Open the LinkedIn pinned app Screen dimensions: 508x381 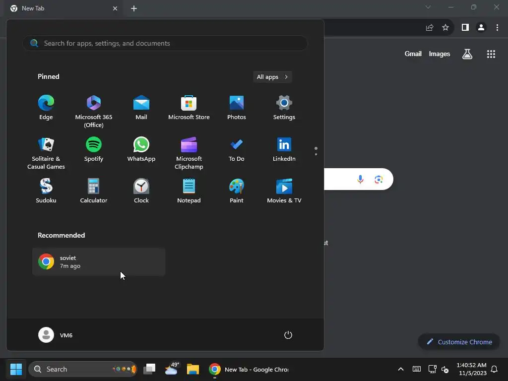pyautogui.click(x=284, y=149)
